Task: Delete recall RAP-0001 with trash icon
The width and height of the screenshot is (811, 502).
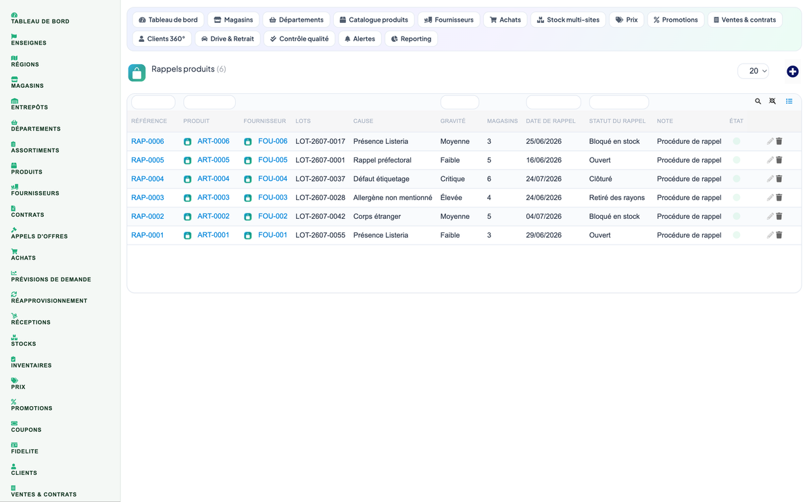Action: pyautogui.click(x=779, y=235)
